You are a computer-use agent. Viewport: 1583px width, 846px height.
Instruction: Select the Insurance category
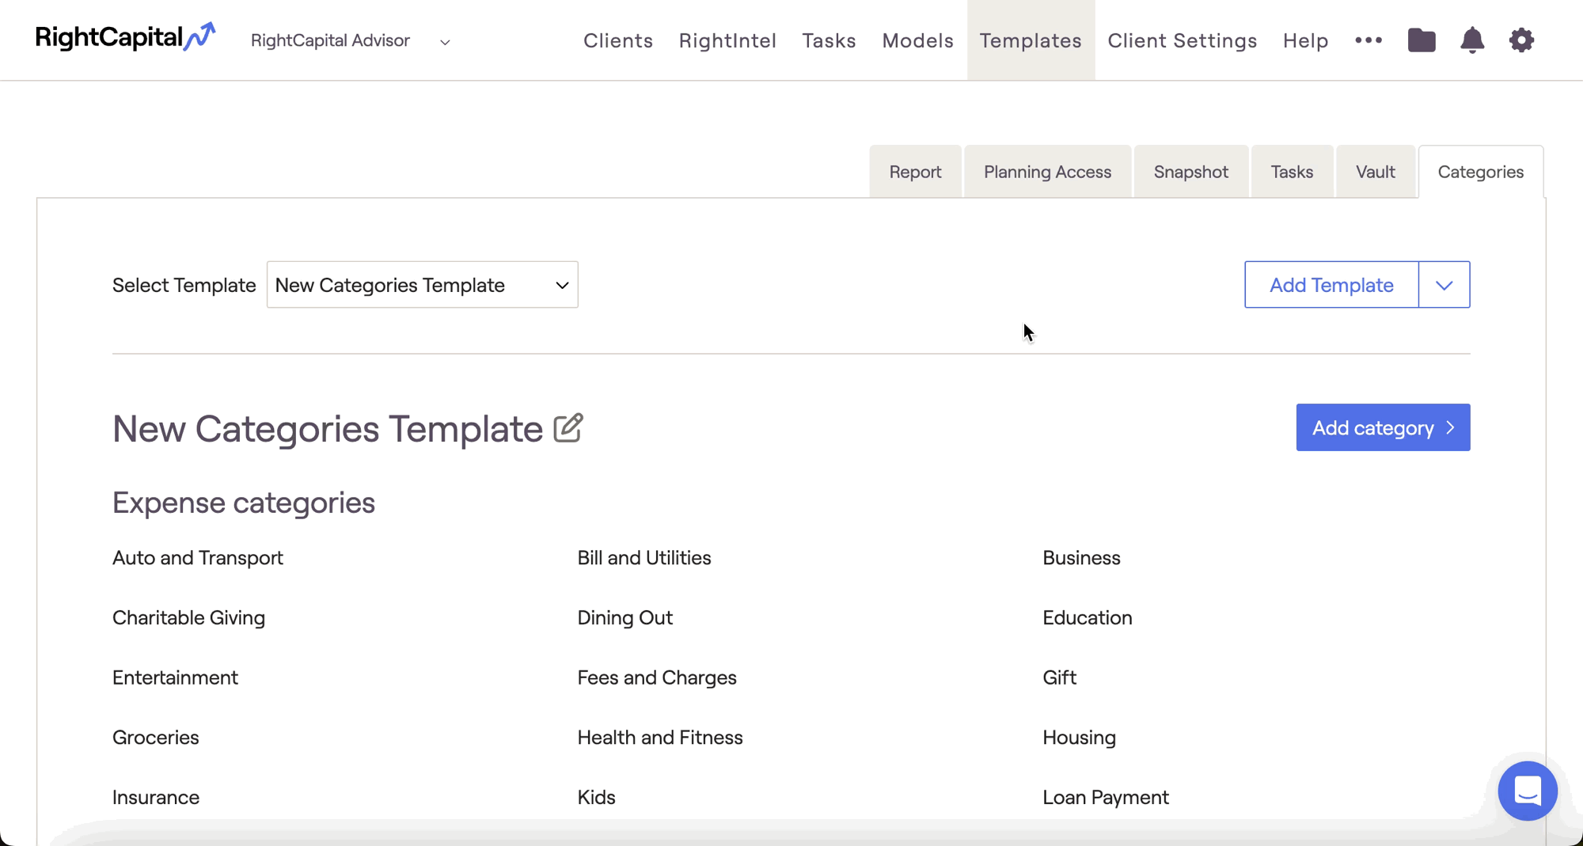point(156,798)
